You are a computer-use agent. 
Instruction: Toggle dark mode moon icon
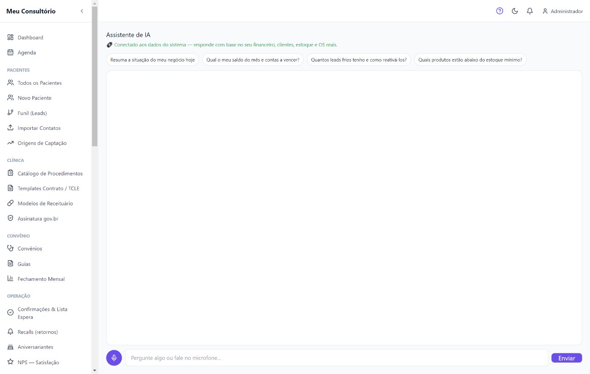coord(515,11)
